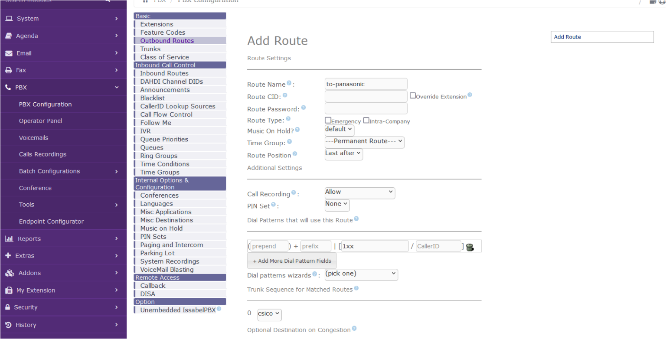Check the Emergency route type box
The height and width of the screenshot is (339, 666).
(x=328, y=121)
